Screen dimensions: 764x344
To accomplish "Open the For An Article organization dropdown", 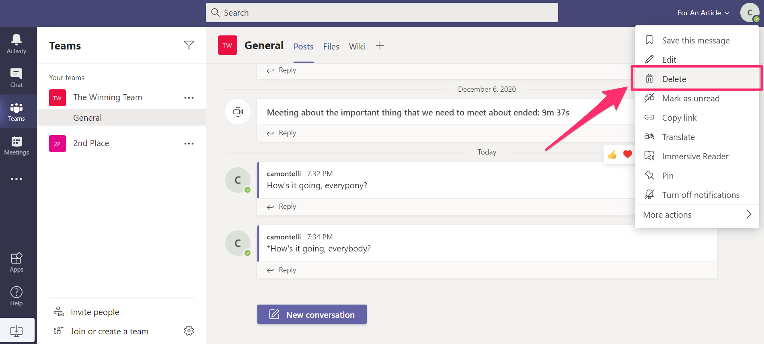I will pos(704,13).
